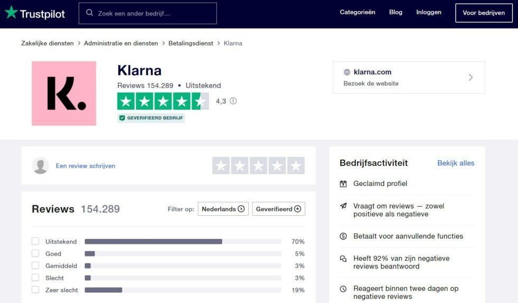Click the Een review schrijven link

point(86,166)
